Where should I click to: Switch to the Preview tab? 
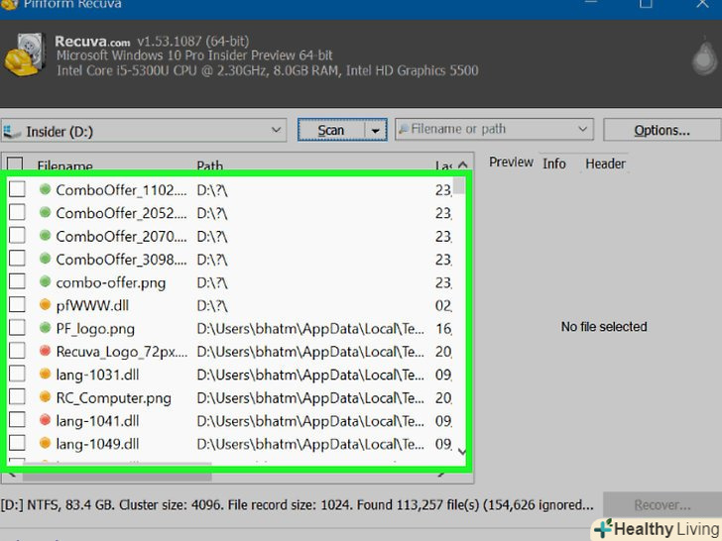click(x=511, y=162)
